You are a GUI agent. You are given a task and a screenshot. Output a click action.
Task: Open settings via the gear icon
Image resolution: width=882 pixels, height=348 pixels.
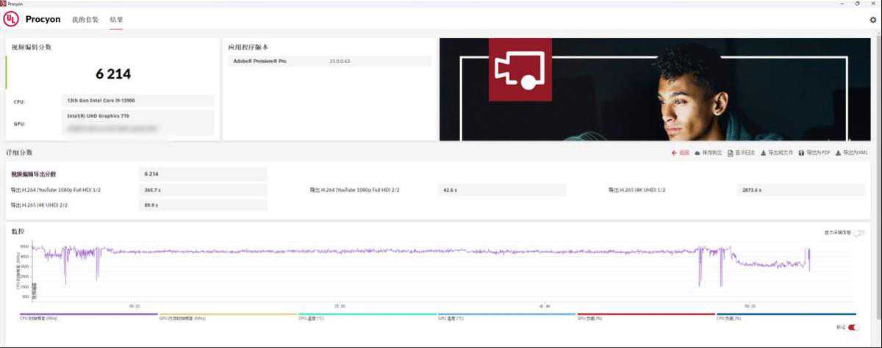872,20
